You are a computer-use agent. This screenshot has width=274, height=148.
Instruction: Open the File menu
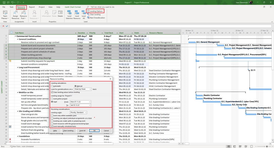tap(4, 7)
